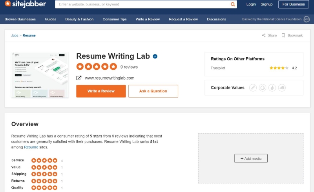This screenshot has height=192, width=314.
Task: Click the orange Write a Review button
Action: (x=101, y=91)
